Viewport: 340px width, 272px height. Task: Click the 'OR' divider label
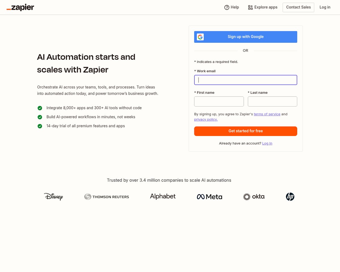[x=245, y=51]
